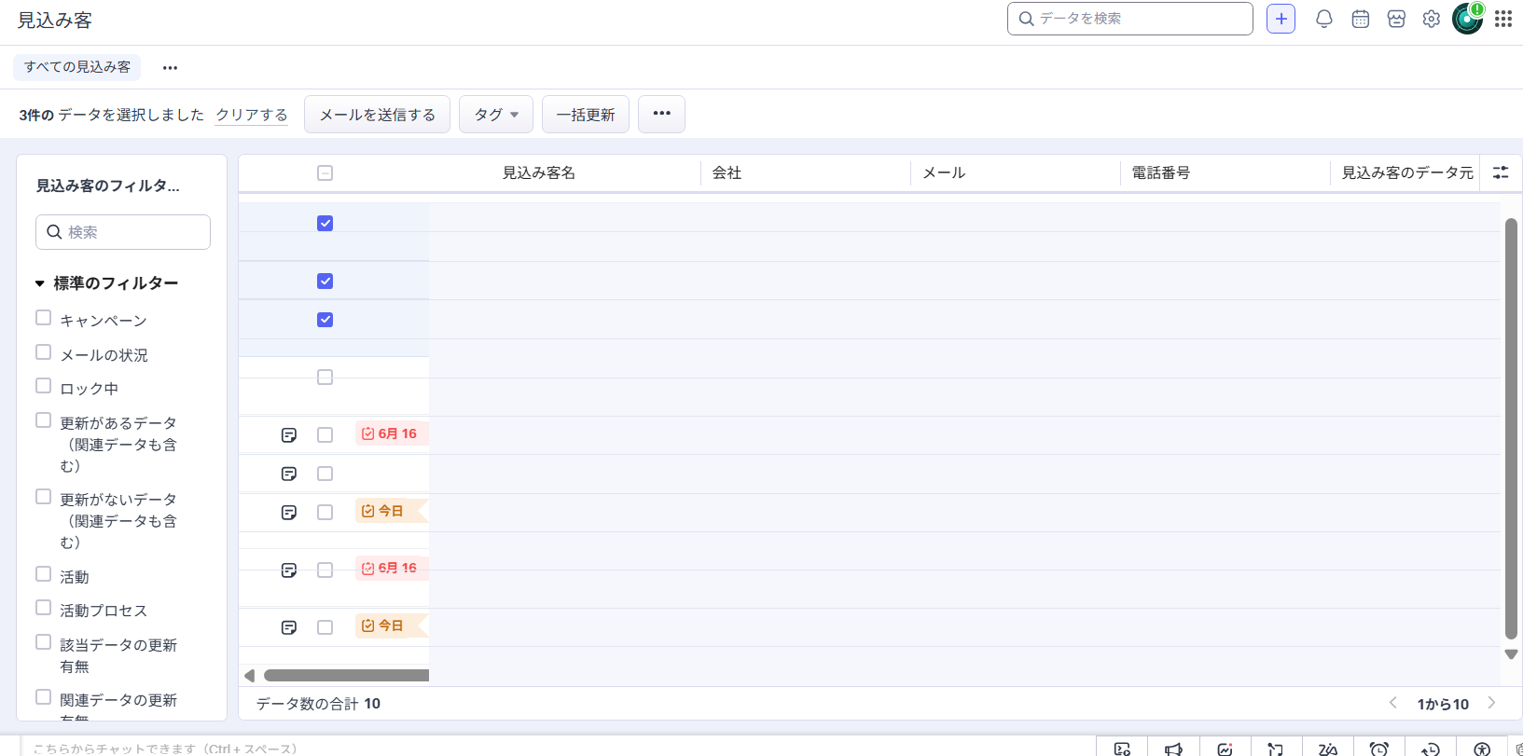Click magnifier icon in the filter search box
1523x756 pixels.
(x=55, y=232)
